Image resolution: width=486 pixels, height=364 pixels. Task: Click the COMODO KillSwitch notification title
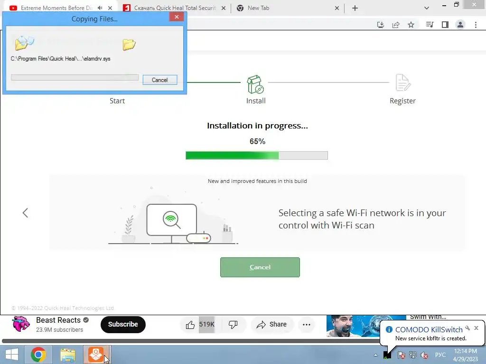[429, 330]
